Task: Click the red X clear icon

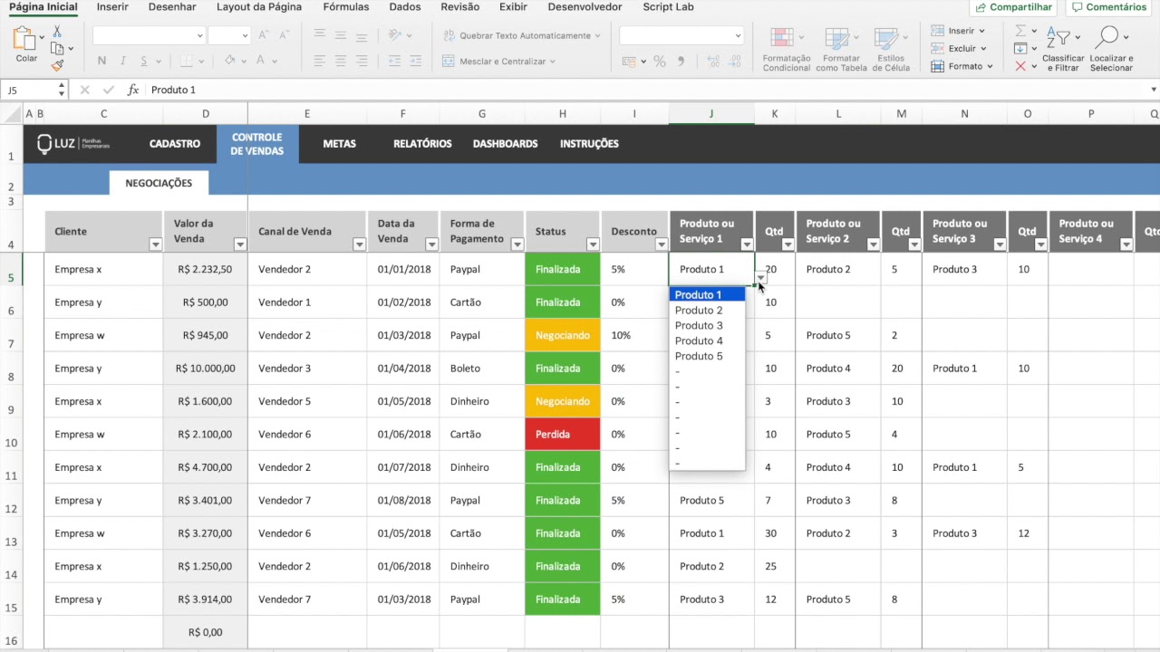Action: (1020, 66)
